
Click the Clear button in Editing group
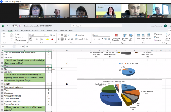157,40
